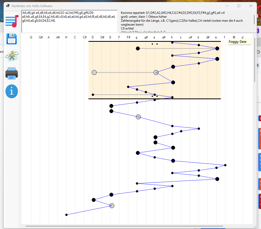Viewport: 261px width, 229px height.
Task: Click into the note sequence text box
Action: point(69,21)
